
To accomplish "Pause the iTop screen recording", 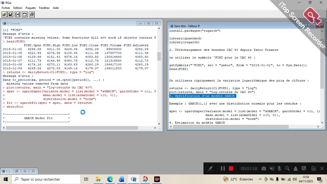I will pos(223,168).
